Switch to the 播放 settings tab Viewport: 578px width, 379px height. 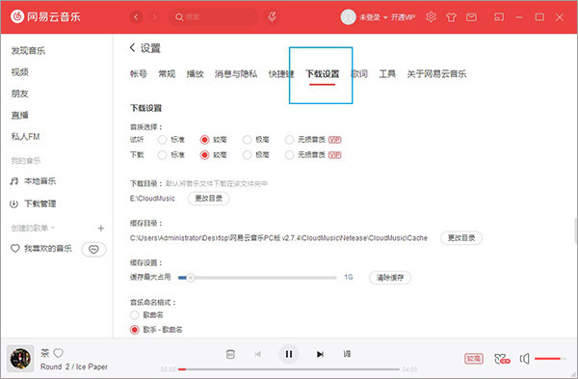coord(195,74)
